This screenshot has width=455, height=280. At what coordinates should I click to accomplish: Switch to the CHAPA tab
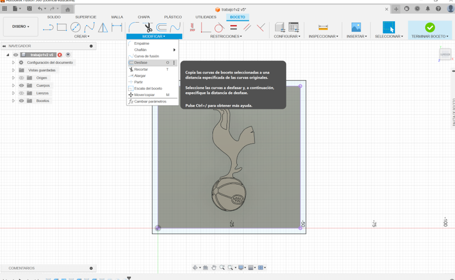[x=144, y=17]
